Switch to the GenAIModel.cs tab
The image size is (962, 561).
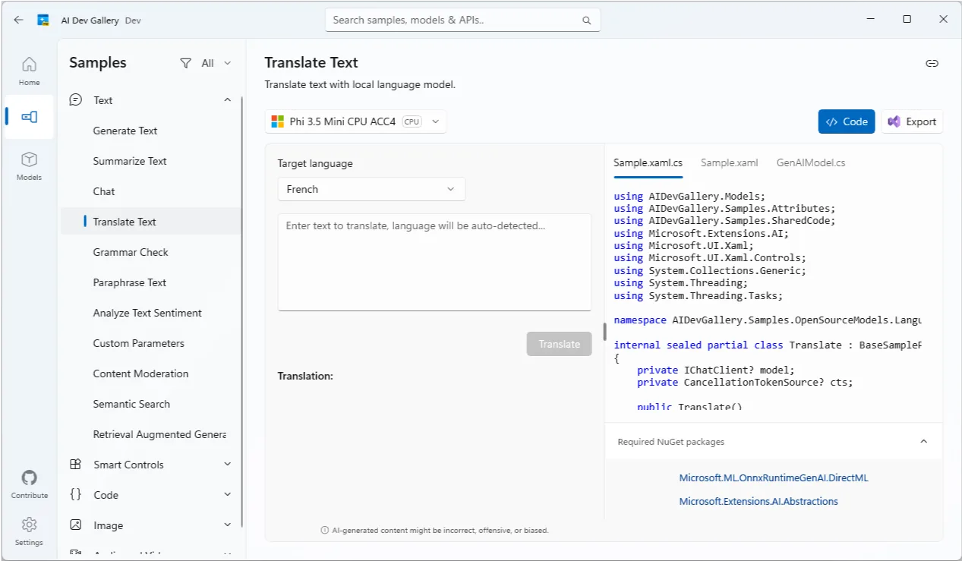810,162
